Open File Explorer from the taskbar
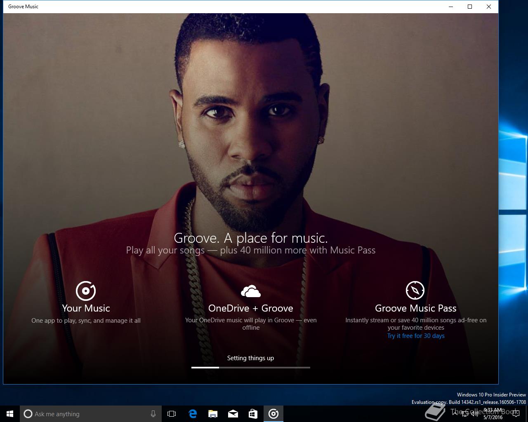Image resolution: width=528 pixels, height=422 pixels. 213,414
